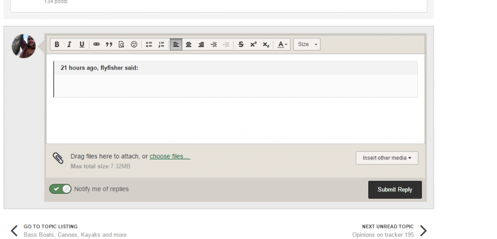The width and height of the screenshot is (497, 239).
Task: Toggle underline formatting in editor toolbar
Action: [x=82, y=44]
